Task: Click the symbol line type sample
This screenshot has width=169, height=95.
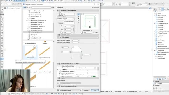Action: coord(91,75)
